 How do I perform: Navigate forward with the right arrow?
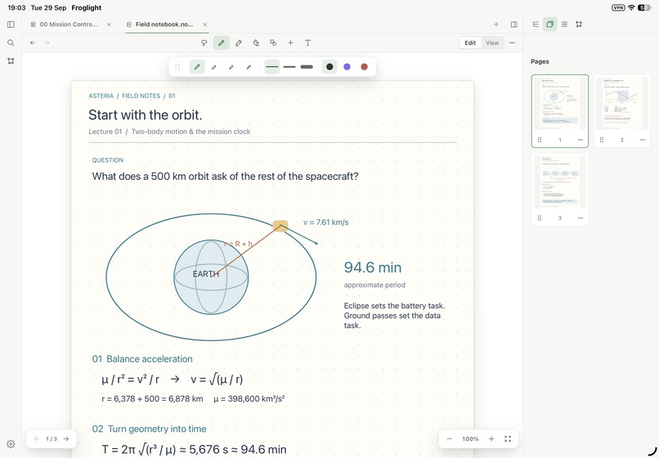[47, 43]
